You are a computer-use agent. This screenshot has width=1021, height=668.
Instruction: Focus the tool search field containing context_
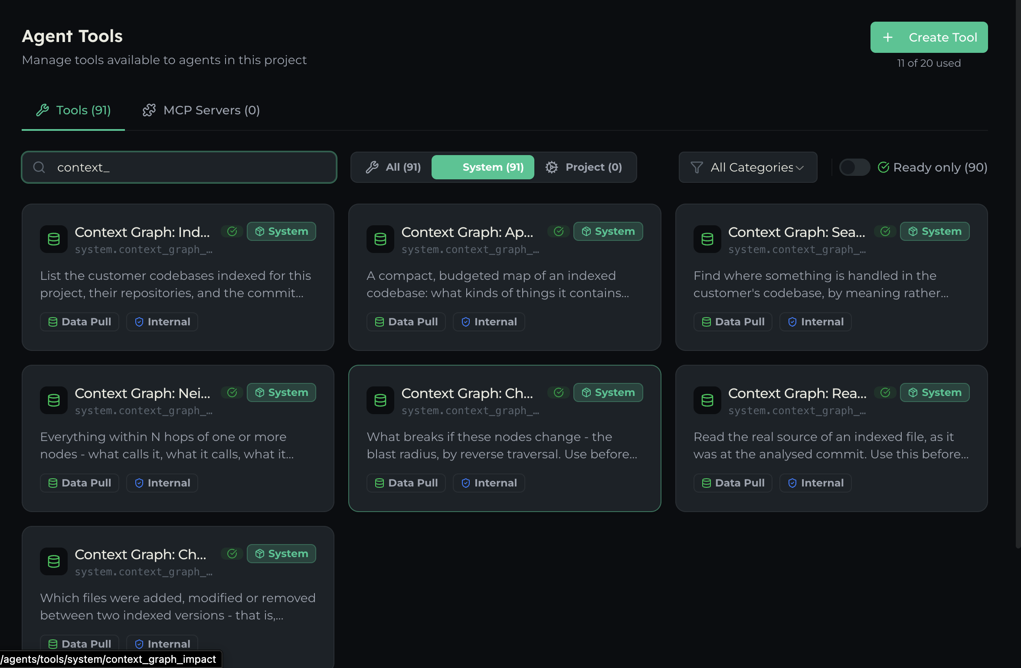click(179, 167)
